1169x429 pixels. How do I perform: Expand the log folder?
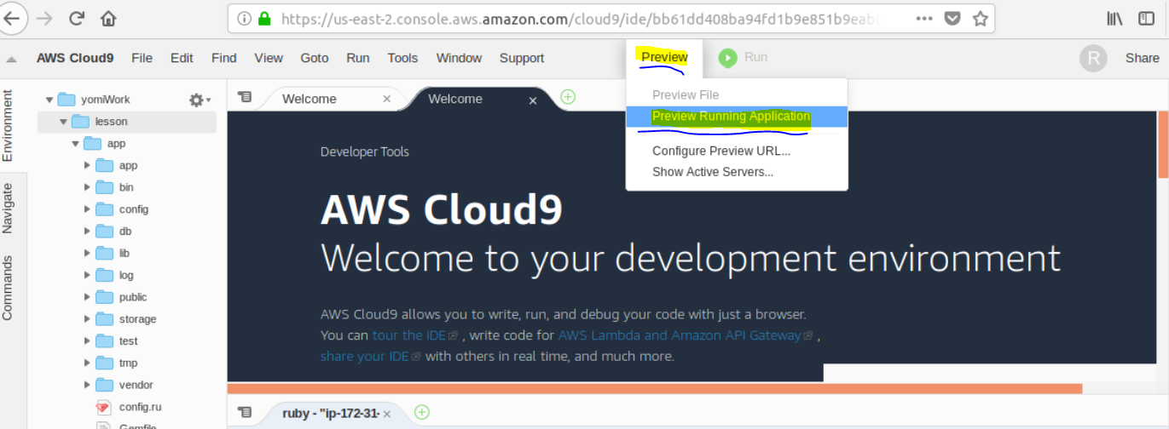(87, 275)
